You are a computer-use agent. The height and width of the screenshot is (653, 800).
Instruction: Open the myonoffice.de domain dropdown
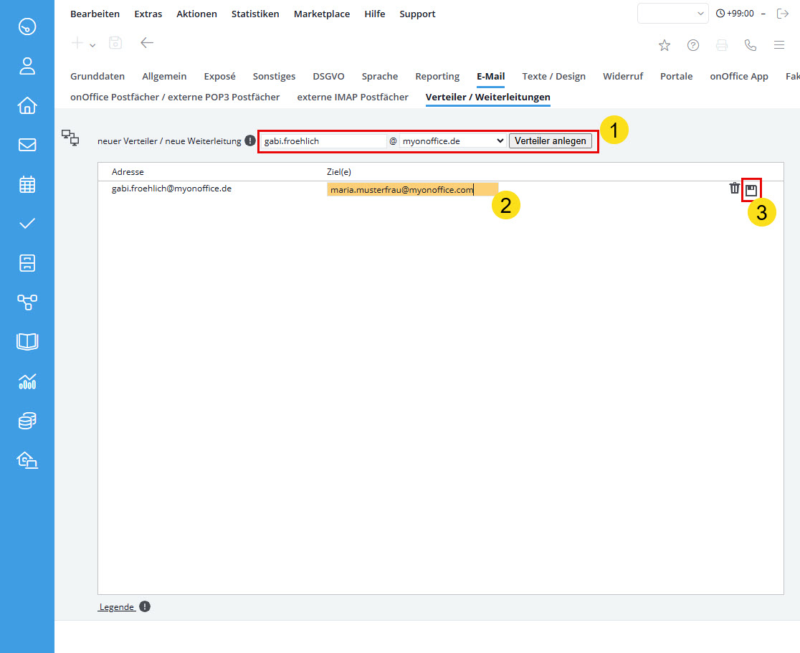click(x=453, y=141)
